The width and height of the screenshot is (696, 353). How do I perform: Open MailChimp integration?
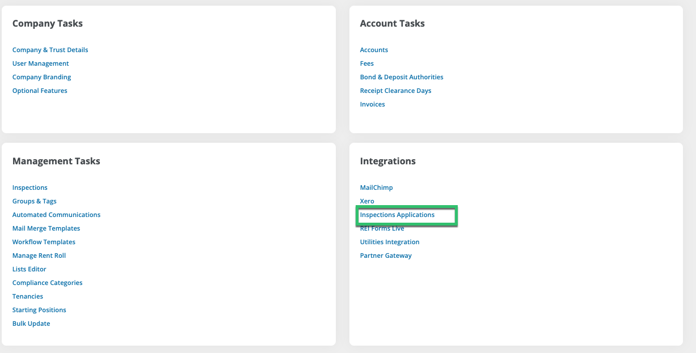point(376,188)
